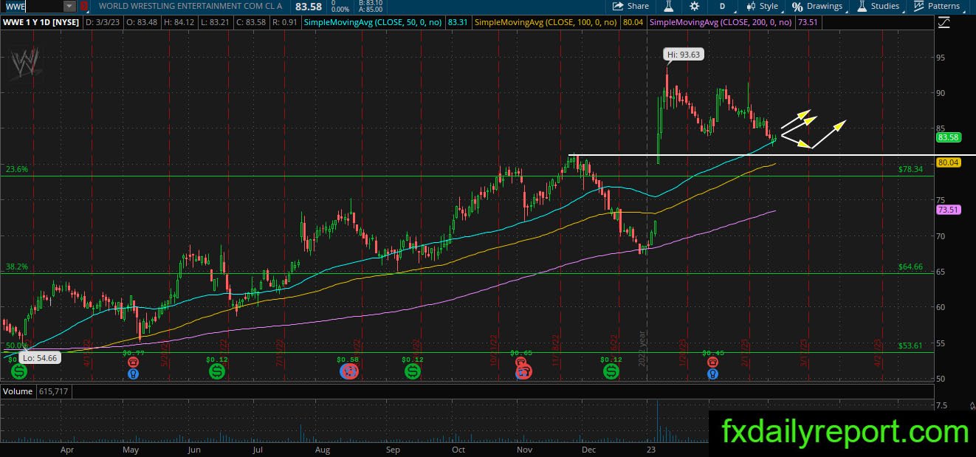Click the pink 73.51 moving average tag

pyautogui.click(x=948, y=210)
